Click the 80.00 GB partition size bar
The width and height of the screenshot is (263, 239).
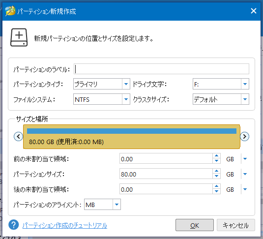[x=132, y=137]
